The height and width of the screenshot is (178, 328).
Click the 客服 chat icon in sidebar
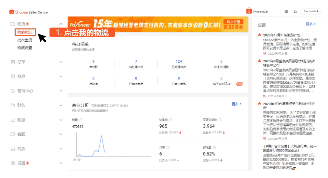13,134
